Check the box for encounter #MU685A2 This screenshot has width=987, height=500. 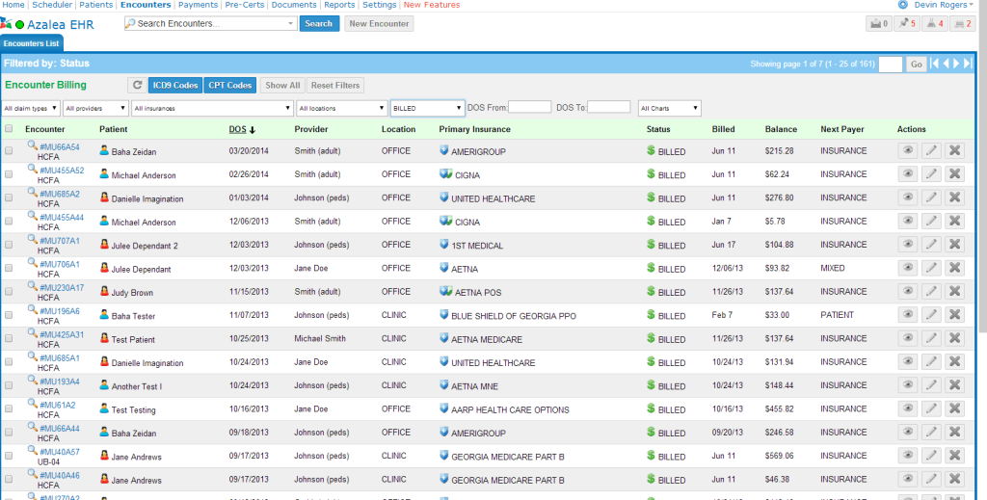tap(8, 197)
